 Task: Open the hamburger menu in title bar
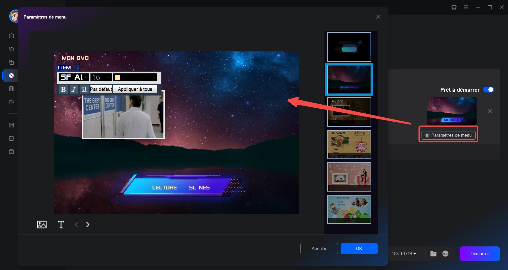(466, 7)
